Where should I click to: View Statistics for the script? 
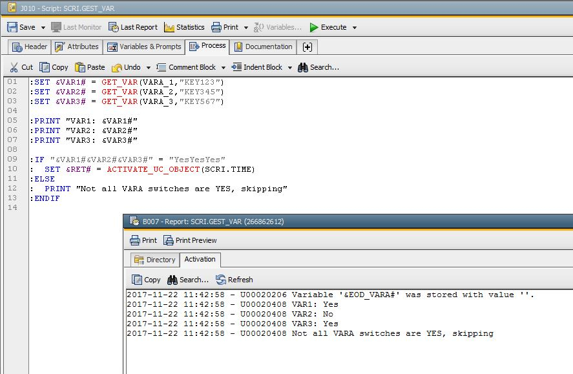[x=185, y=26]
